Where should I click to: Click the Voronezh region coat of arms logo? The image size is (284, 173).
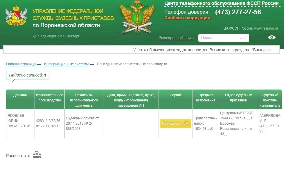[x=16, y=16]
